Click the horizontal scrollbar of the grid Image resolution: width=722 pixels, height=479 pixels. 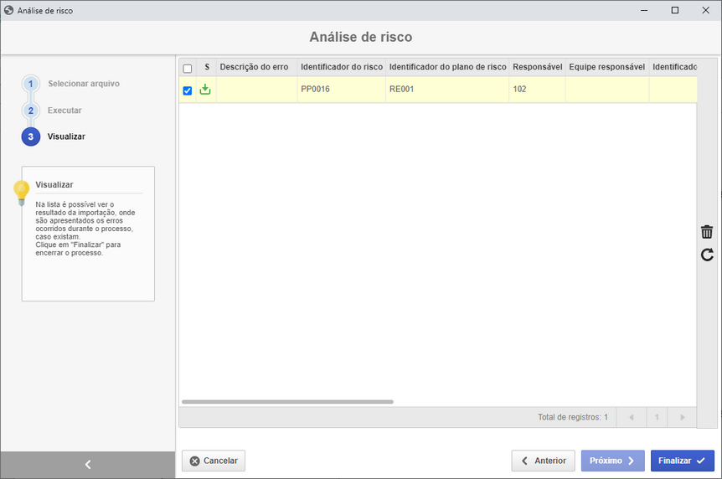coord(287,402)
